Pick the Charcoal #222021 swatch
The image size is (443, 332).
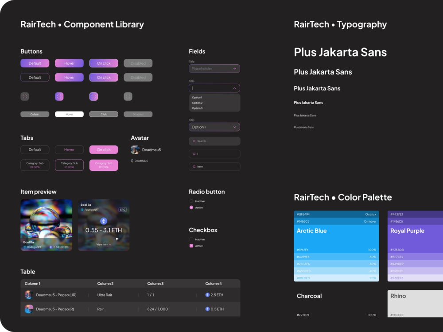[x=337, y=304]
